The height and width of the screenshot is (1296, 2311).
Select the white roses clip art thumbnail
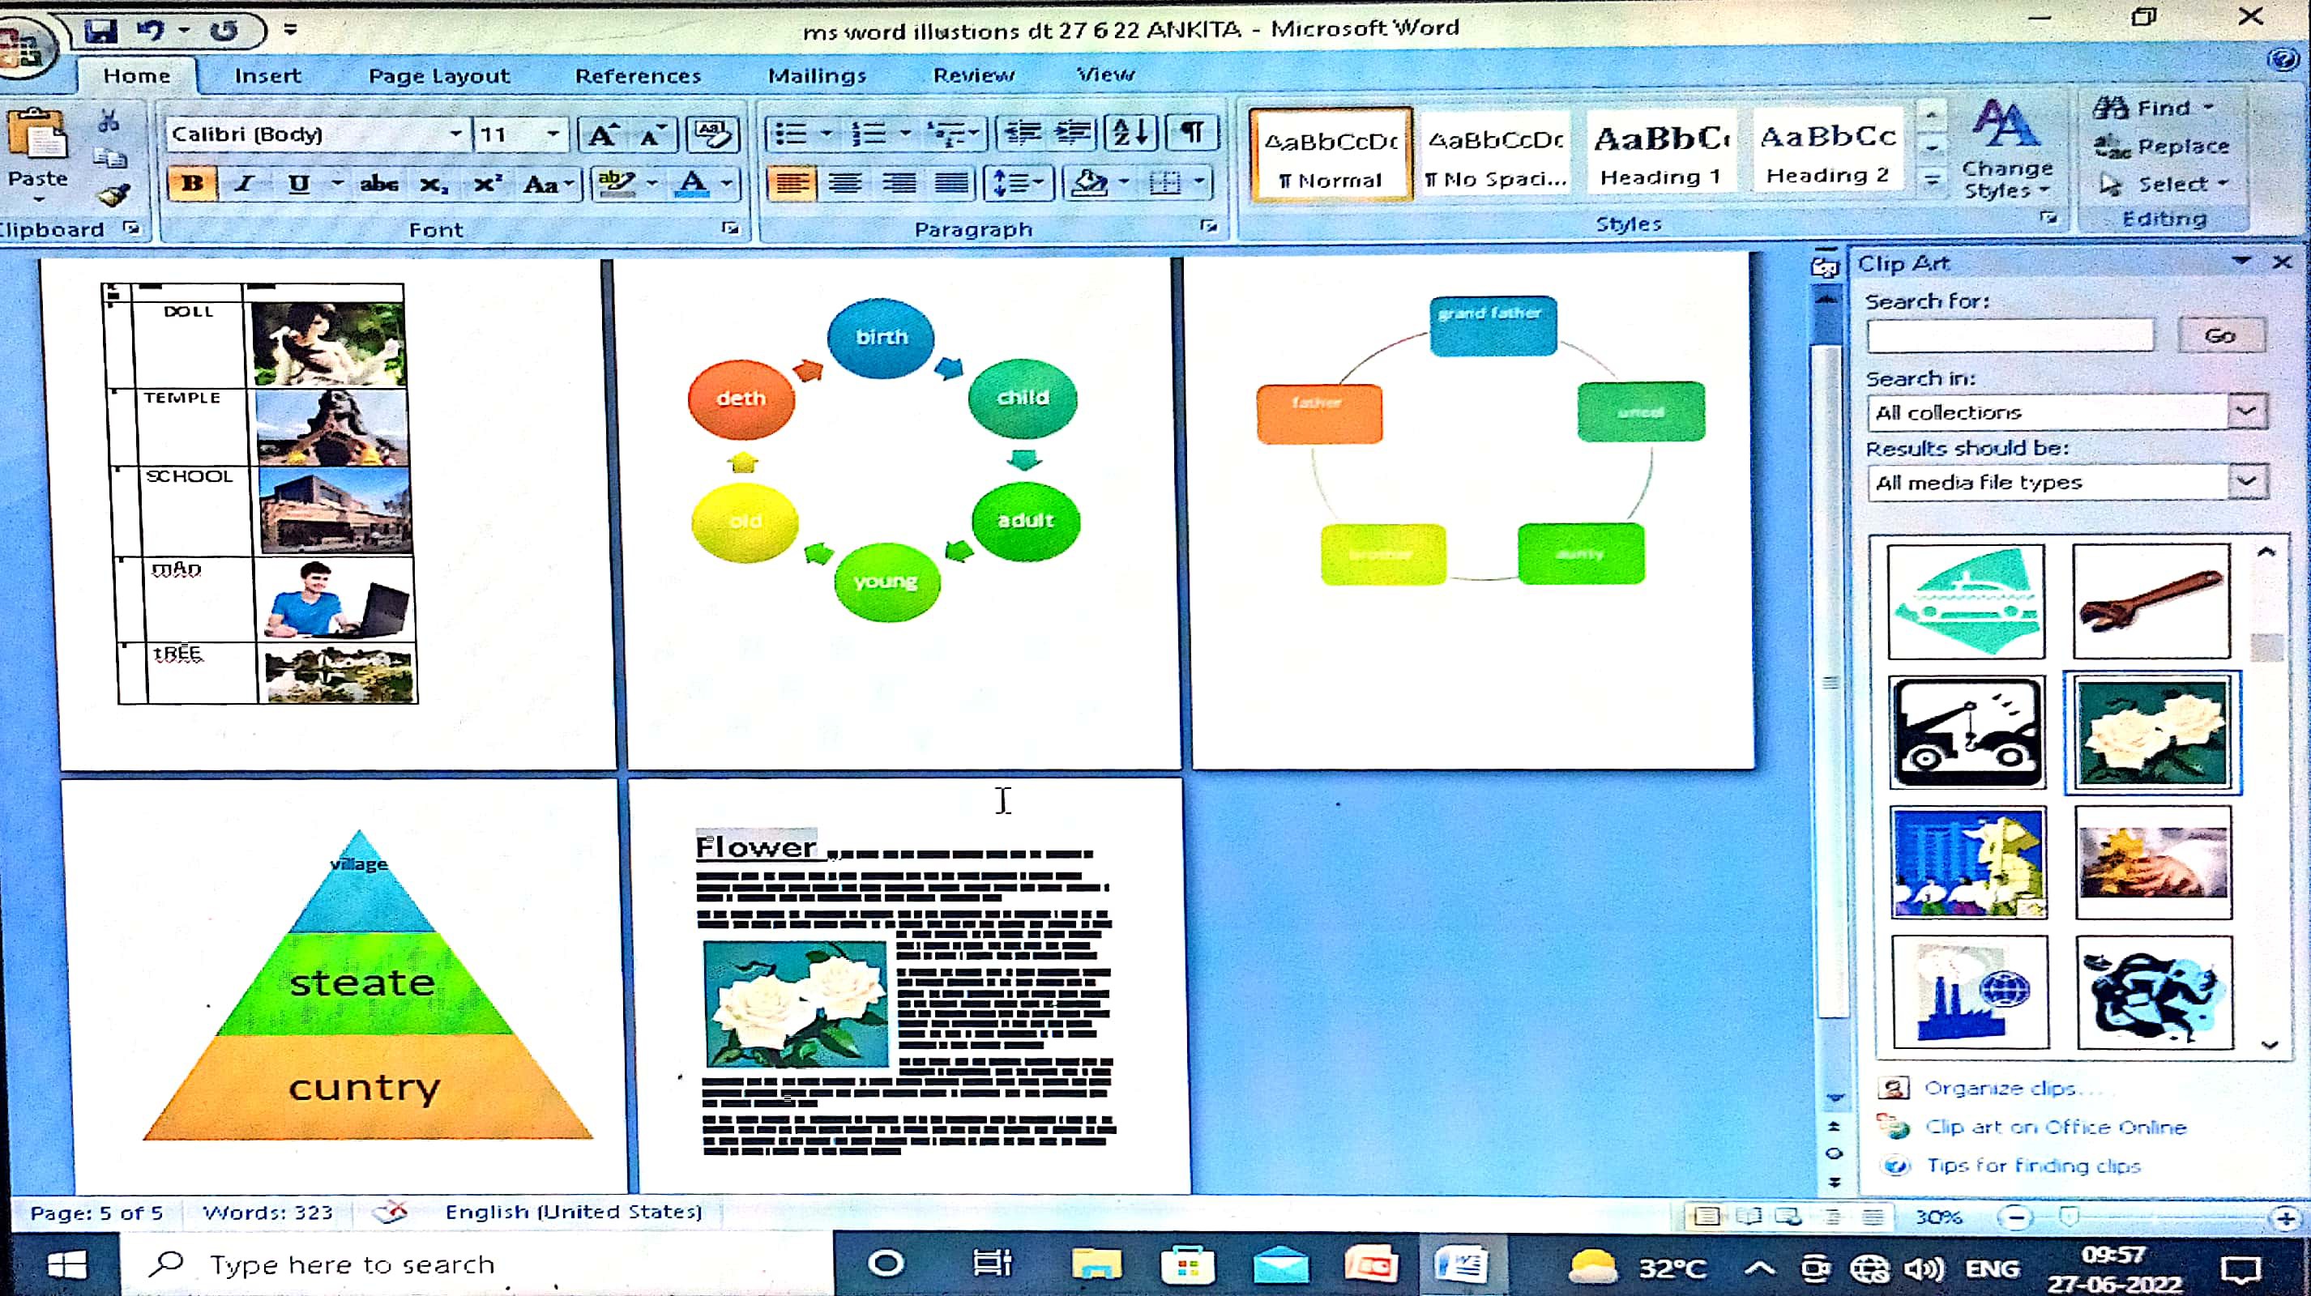pyautogui.click(x=2152, y=732)
